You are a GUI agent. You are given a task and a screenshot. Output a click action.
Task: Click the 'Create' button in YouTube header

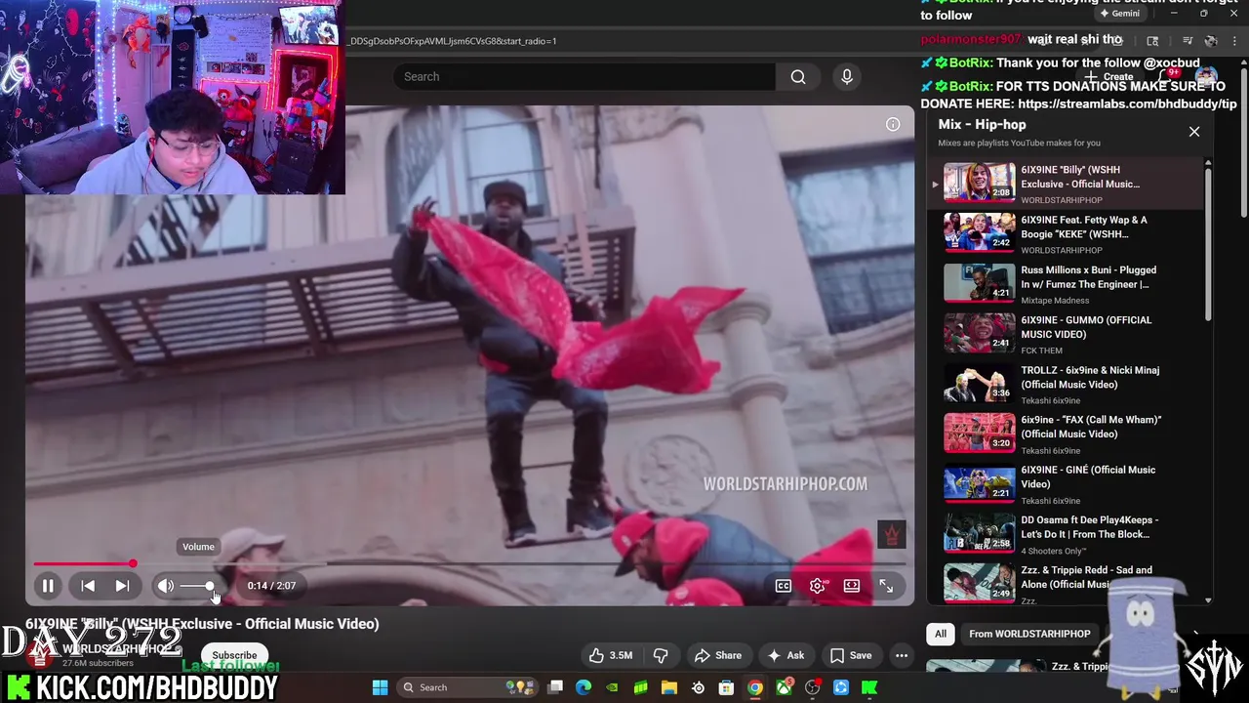pos(1108,76)
